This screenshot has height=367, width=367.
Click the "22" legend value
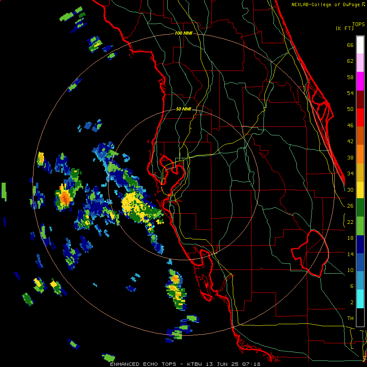(350, 222)
